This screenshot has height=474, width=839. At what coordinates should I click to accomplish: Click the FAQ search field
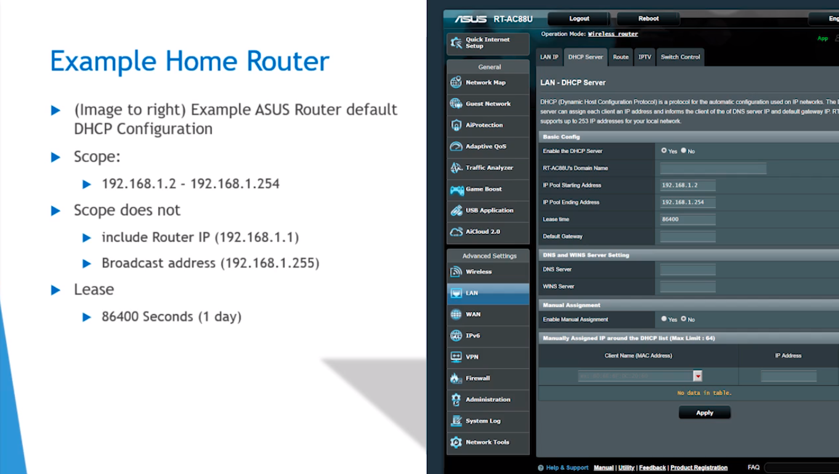(801, 468)
